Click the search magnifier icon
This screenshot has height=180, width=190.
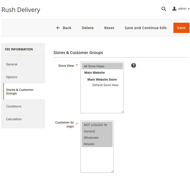164,9
